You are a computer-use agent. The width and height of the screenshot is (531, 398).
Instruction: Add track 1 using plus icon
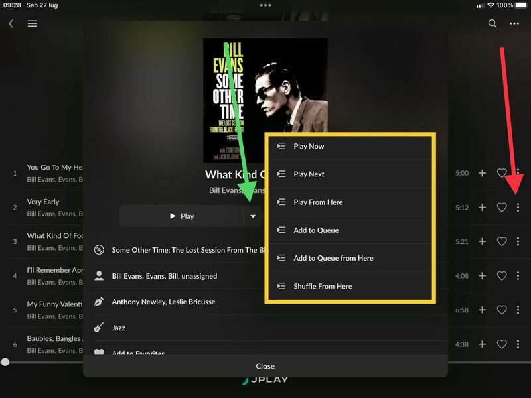(x=483, y=173)
